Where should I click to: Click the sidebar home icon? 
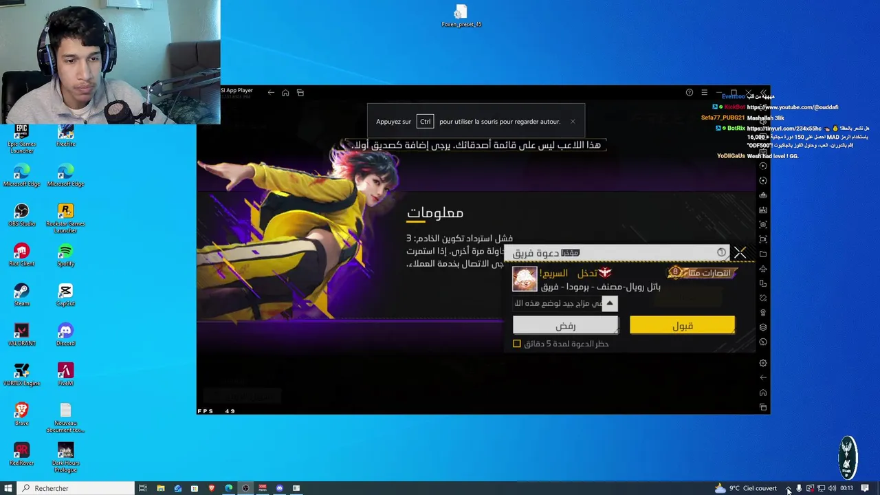click(763, 393)
